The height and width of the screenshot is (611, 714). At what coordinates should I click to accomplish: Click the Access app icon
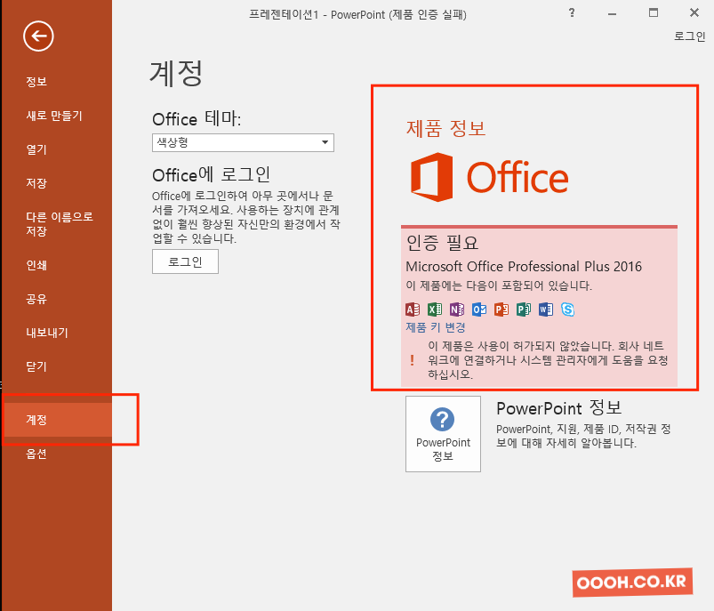(413, 310)
